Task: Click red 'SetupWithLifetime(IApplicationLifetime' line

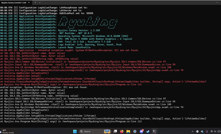Action: (48, 79)
